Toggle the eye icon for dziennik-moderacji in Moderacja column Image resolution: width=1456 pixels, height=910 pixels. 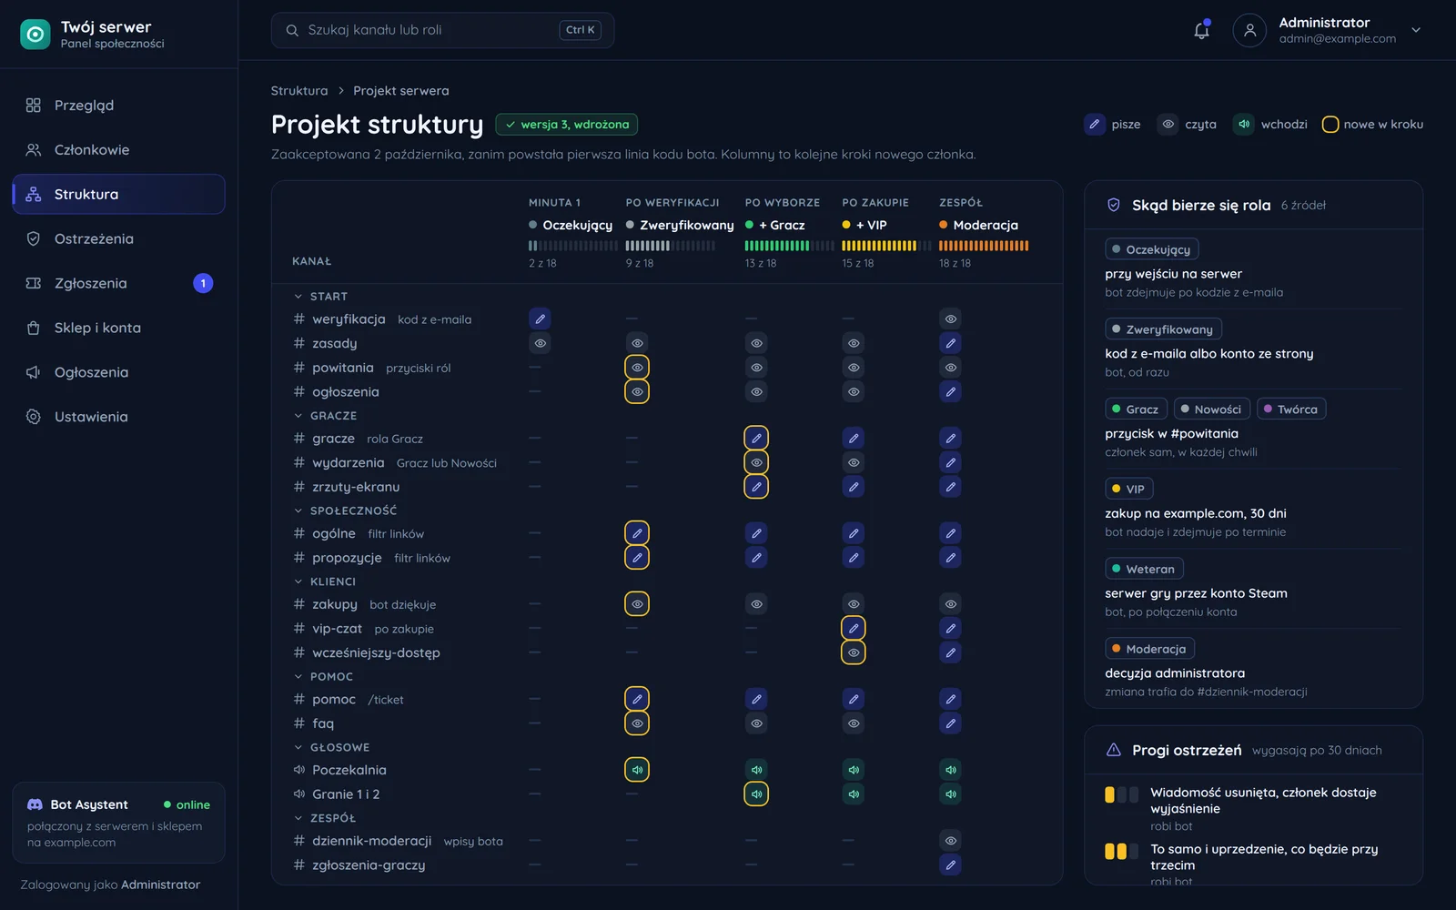click(950, 841)
